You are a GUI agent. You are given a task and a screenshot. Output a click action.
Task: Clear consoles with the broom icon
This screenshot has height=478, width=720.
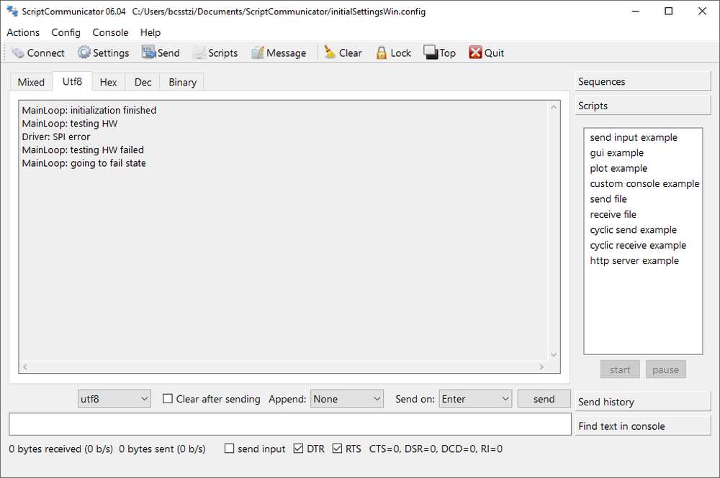pos(329,52)
